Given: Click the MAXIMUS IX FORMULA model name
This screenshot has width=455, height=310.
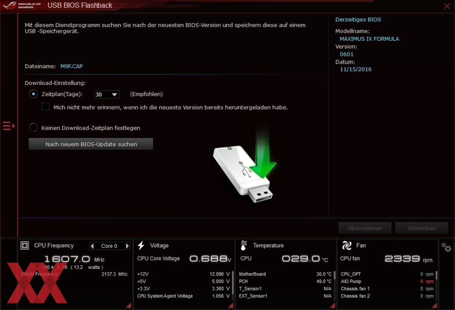Looking at the screenshot, I should click(x=369, y=39).
